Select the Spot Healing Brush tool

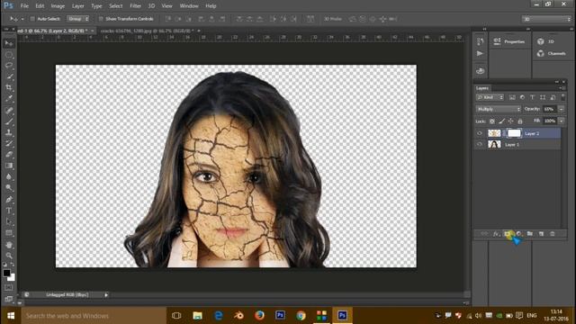[9, 110]
